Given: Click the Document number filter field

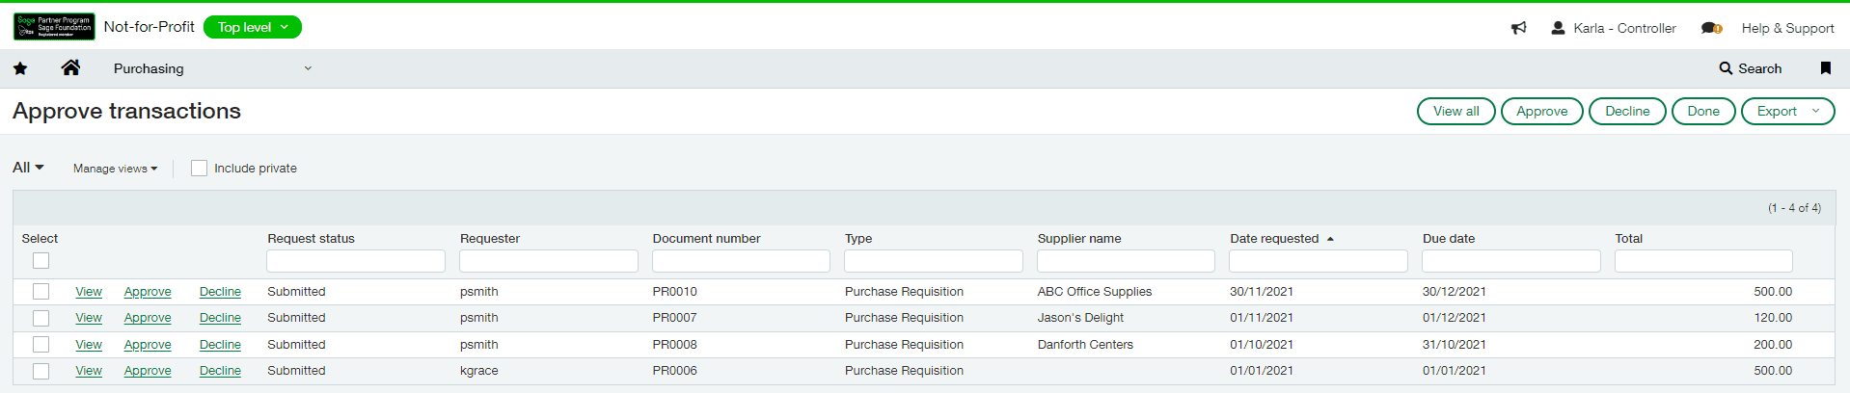Looking at the screenshot, I should (x=741, y=261).
